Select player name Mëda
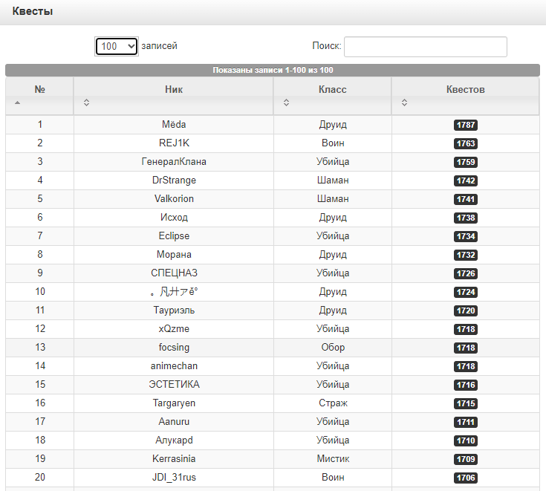The height and width of the screenshot is (491, 546). [x=174, y=125]
